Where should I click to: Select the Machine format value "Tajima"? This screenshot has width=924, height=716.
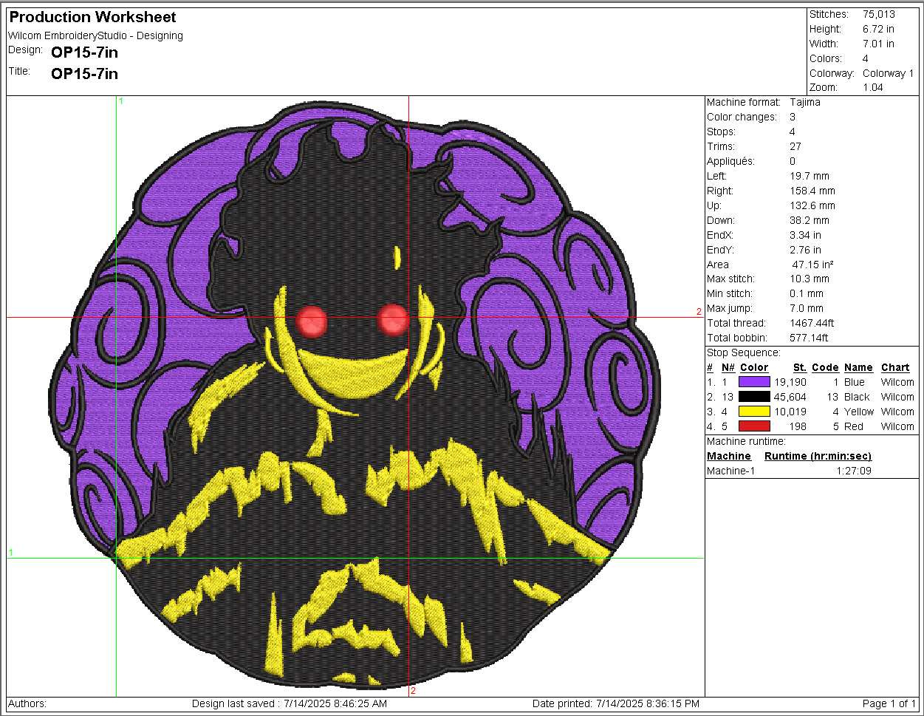coord(805,102)
